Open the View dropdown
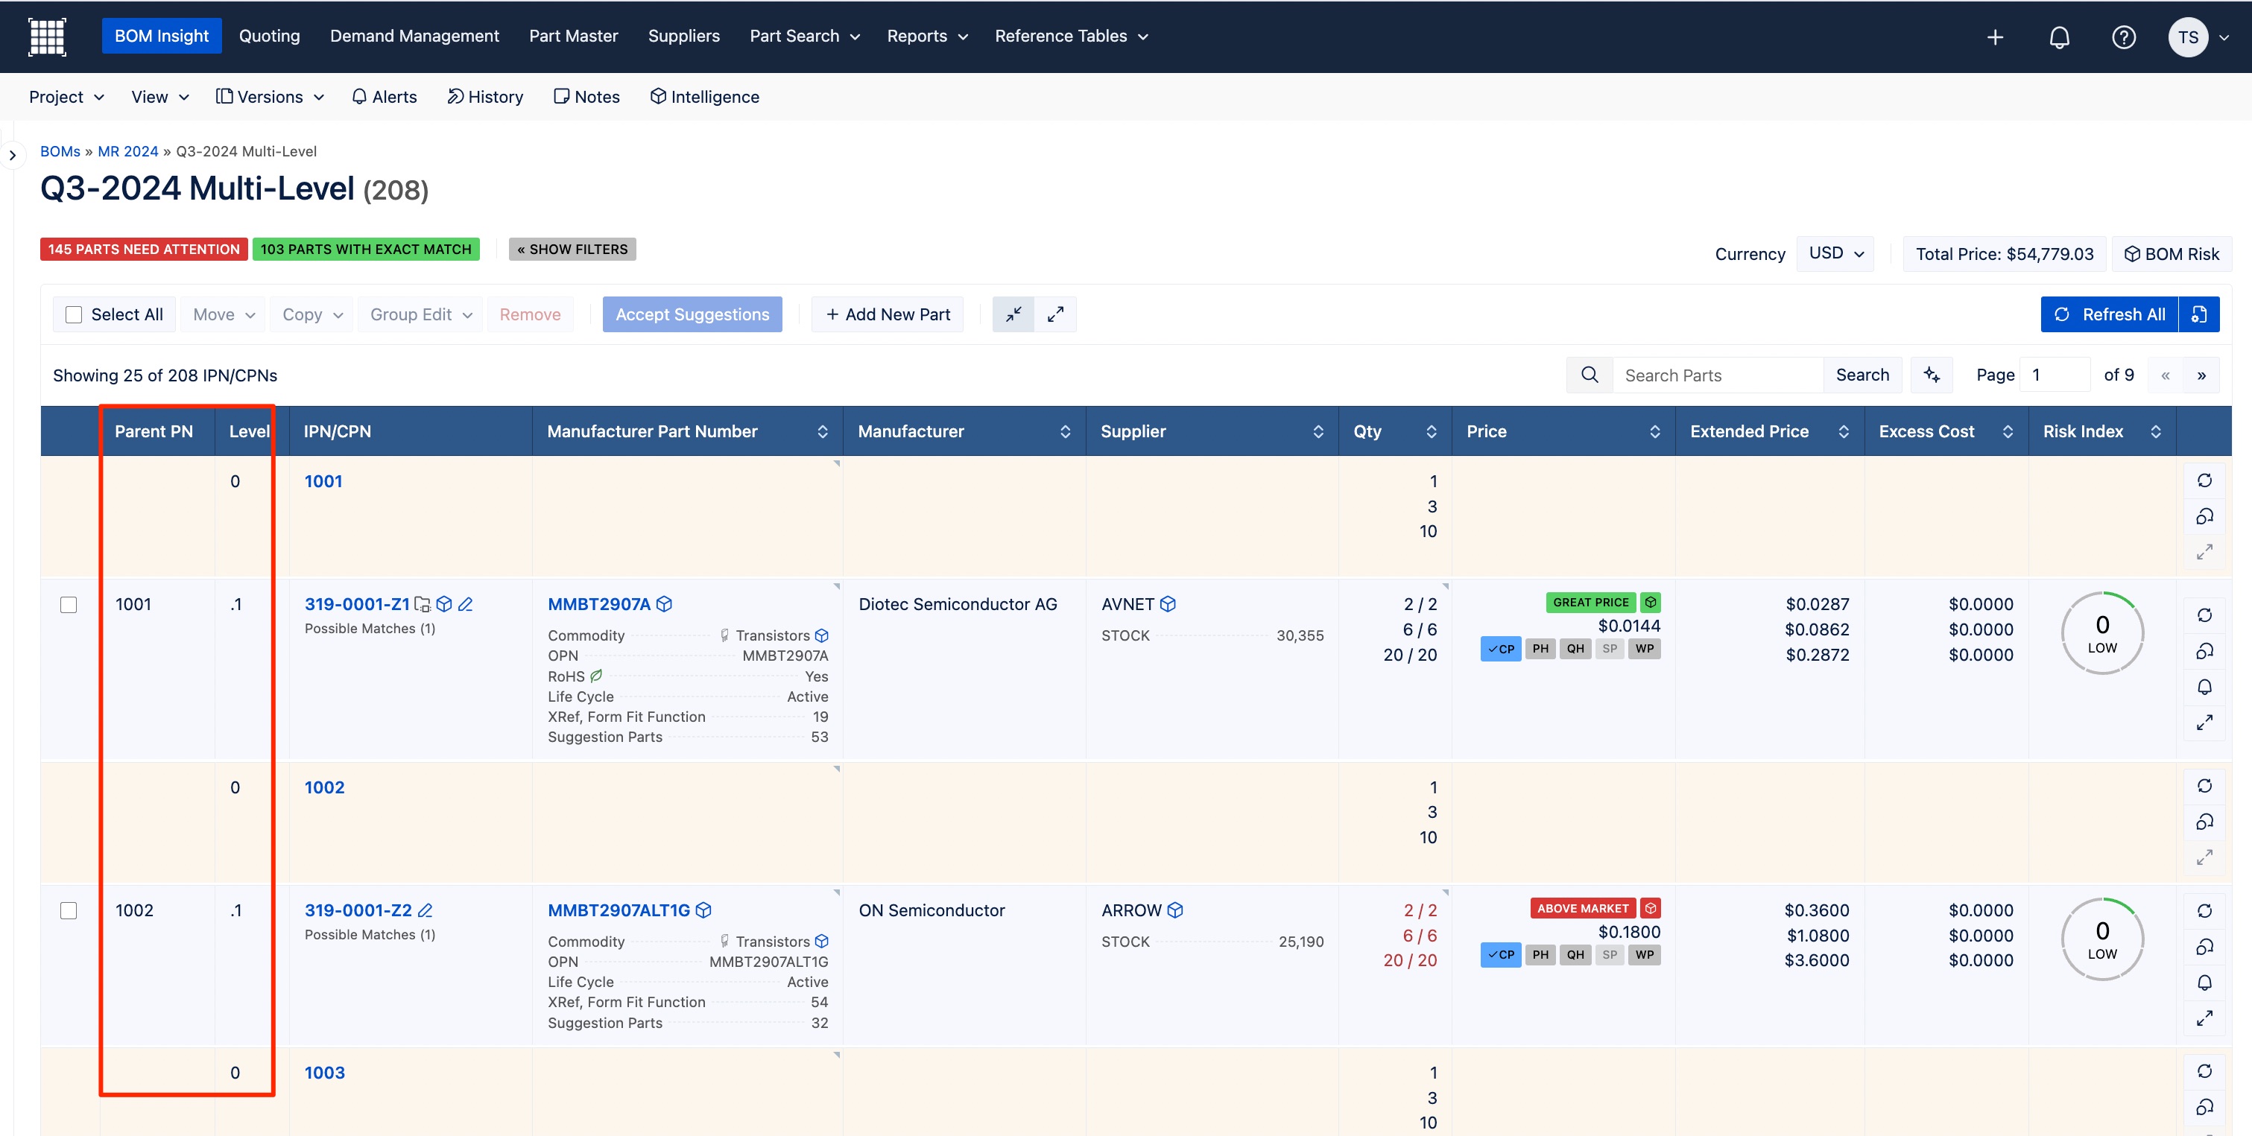Viewport: 2252px width, 1136px height. pyautogui.click(x=160, y=97)
